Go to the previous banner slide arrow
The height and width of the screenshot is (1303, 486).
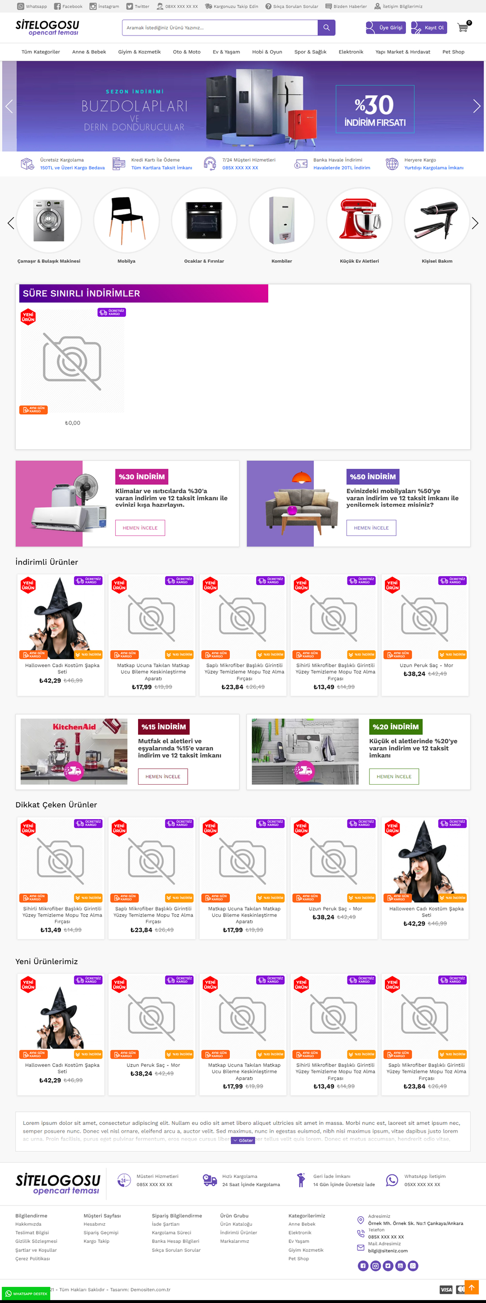[9, 106]
